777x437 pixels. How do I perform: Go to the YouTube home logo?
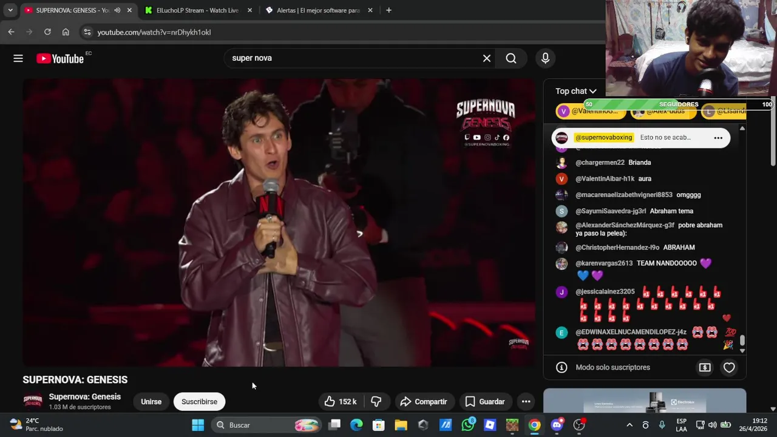pos(59,58)
